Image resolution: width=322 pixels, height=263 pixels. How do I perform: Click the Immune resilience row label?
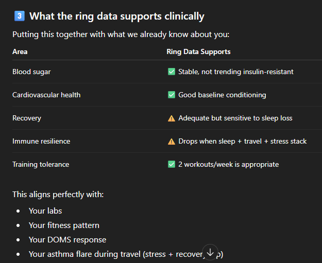41,142
